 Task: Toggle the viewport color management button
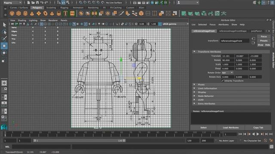pyautogui.click(x=160, y=24)
